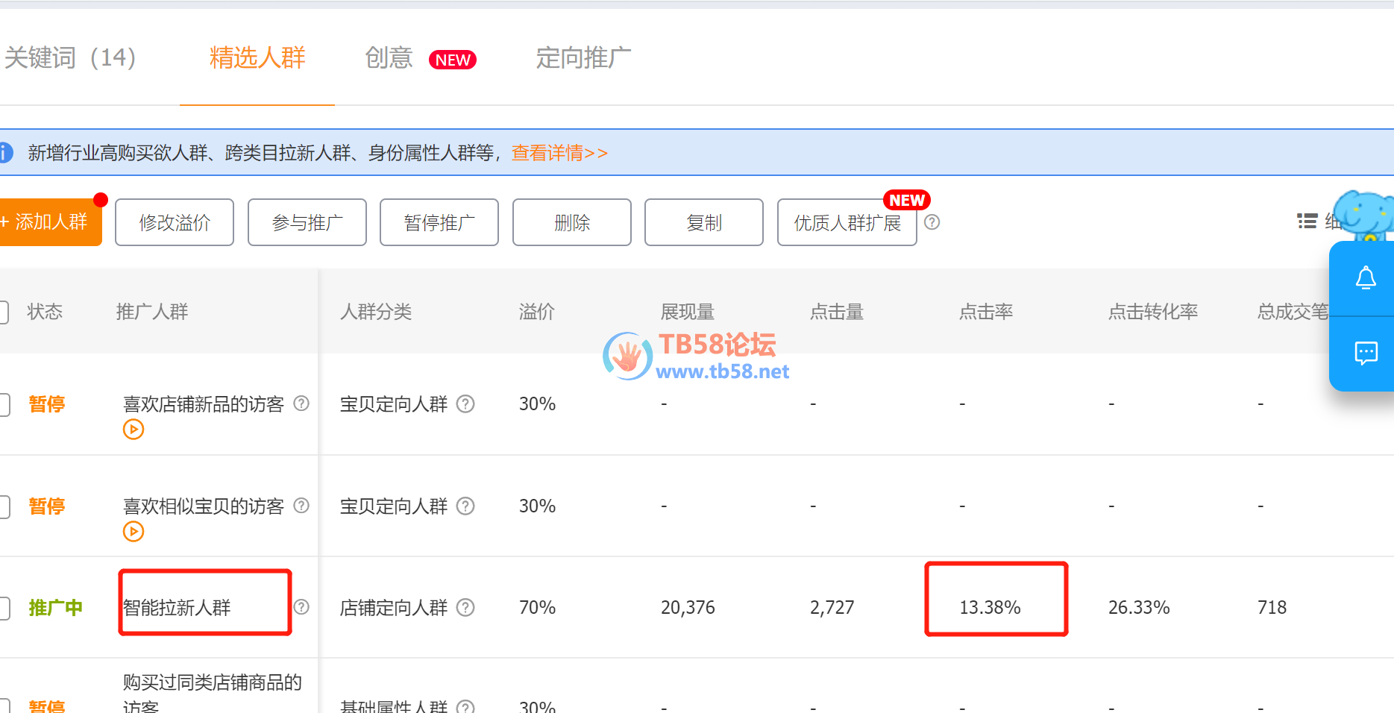This screenshot has width=1394, height=713.
Task: Click the 推广人群 column header
Action: tap(152, 312)
